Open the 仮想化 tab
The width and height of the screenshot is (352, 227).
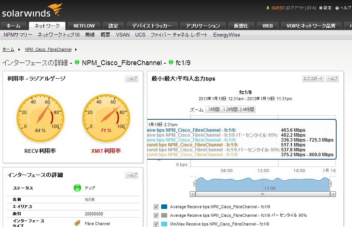[241, 26]
